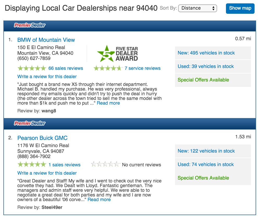Open the 1 sales reviews link

click(64, 165)
